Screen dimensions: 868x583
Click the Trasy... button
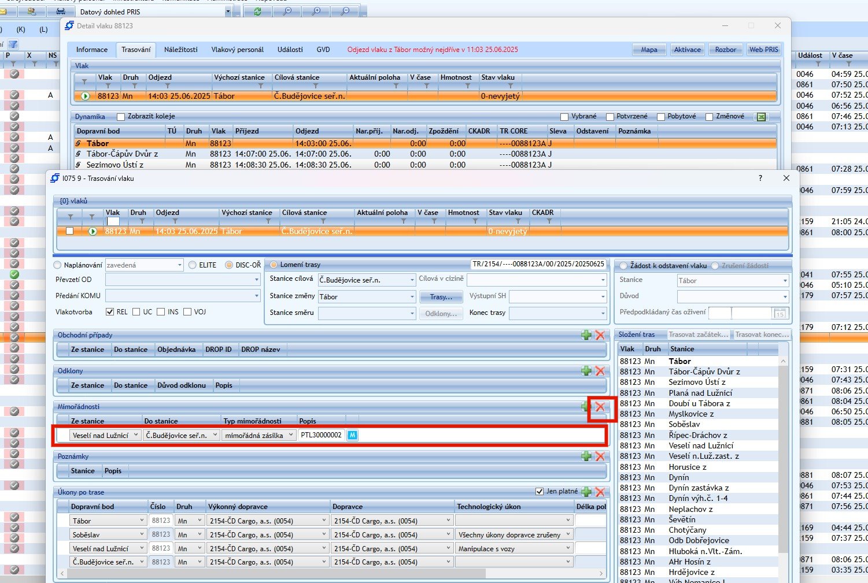pos(441,297)
